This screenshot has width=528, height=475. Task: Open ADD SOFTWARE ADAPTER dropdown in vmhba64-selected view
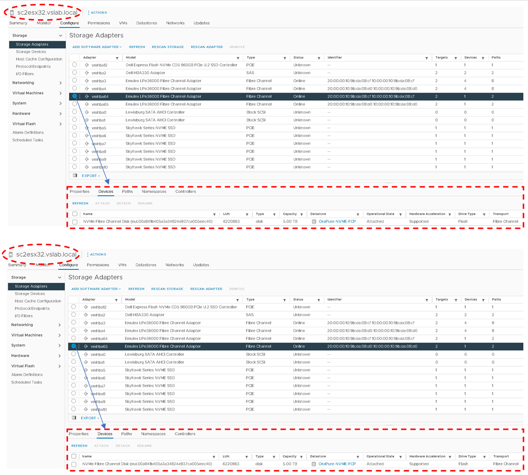[x=97, y=47]
